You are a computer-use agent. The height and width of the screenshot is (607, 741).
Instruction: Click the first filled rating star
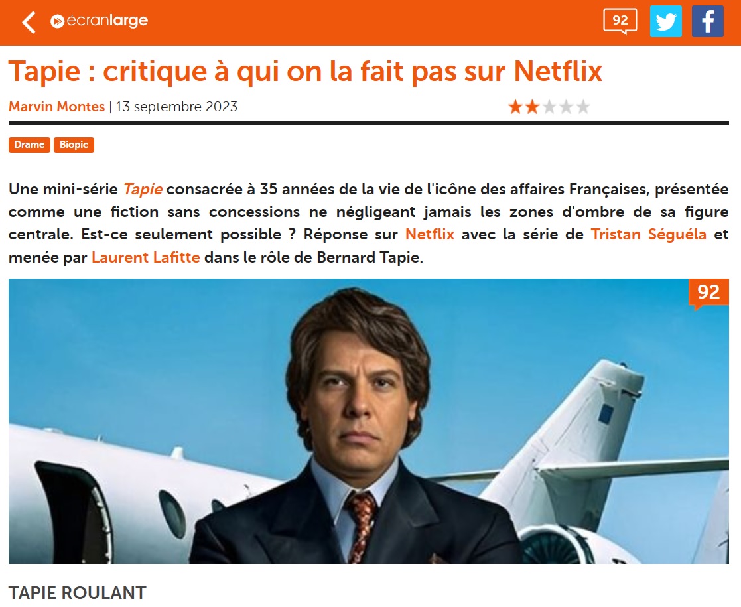pyautogui.click(x=515, y=107)
